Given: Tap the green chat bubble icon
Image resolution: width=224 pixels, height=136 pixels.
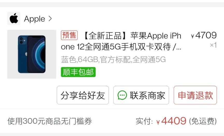Looking at the screenshot, I should pyautogui.click(x=122, y=95).
